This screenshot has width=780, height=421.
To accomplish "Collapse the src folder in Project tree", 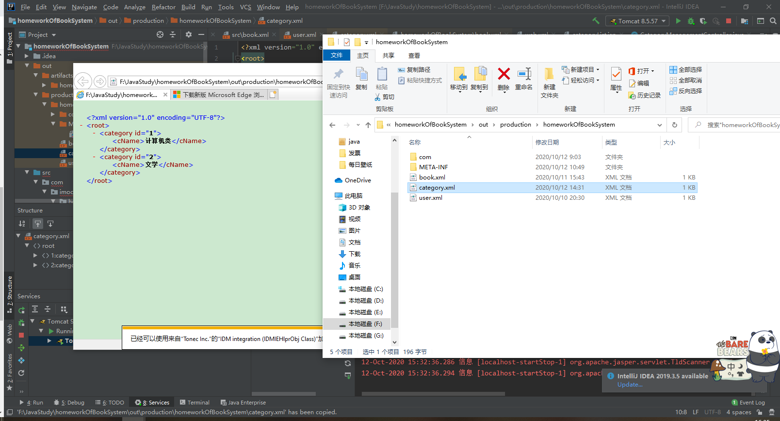I will (27, 172).
